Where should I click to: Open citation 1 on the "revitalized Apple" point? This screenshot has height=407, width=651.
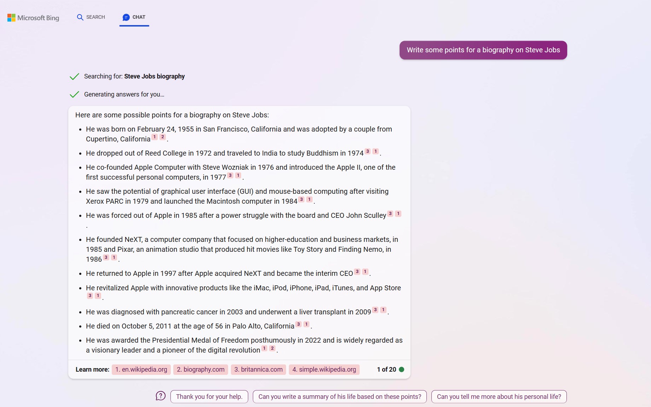click(x=98, y=296)
